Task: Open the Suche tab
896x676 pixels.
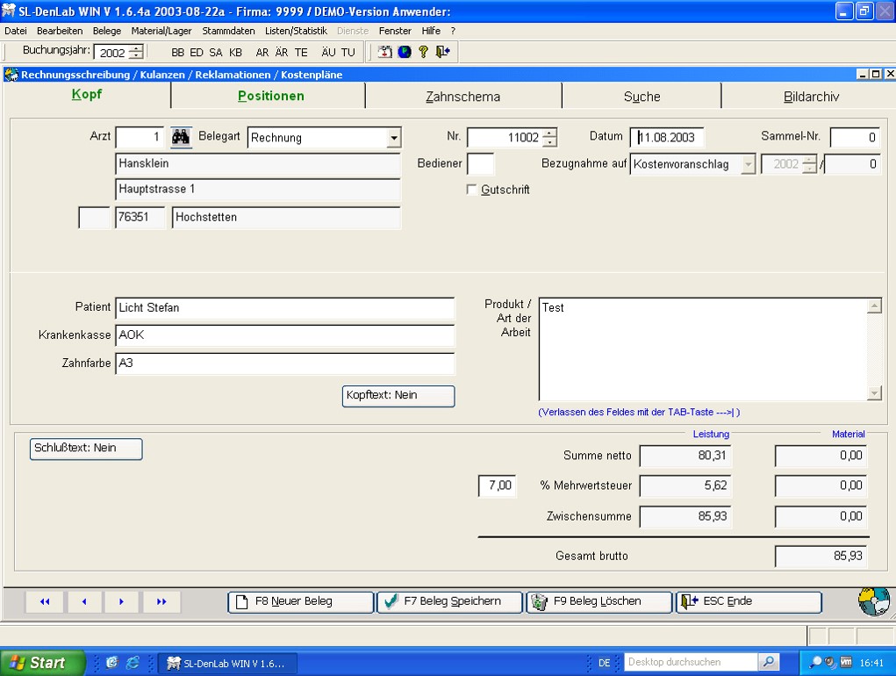Action: click(642, 97)
